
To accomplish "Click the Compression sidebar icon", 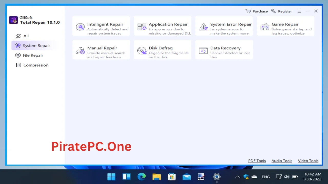I will point(18,65).
